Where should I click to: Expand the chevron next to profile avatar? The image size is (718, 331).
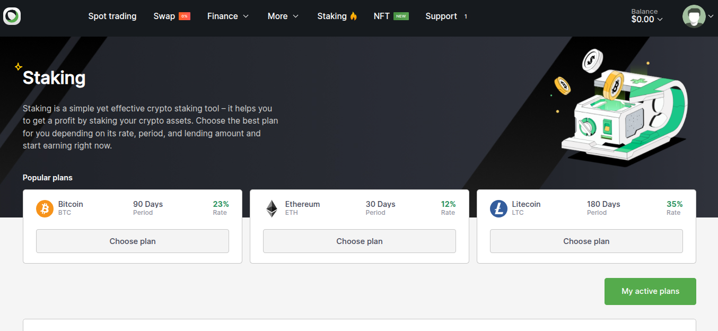[711, 16]
